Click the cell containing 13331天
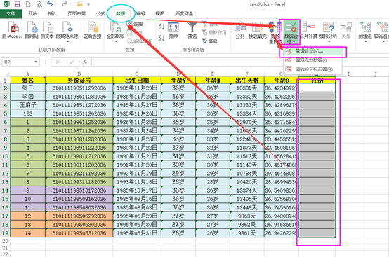389x257 pixels. coord(247,88)
